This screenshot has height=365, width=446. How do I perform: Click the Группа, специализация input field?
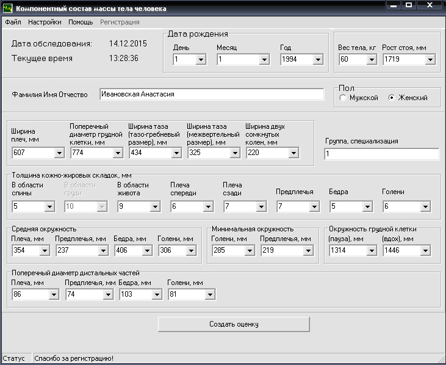point(381,154)
